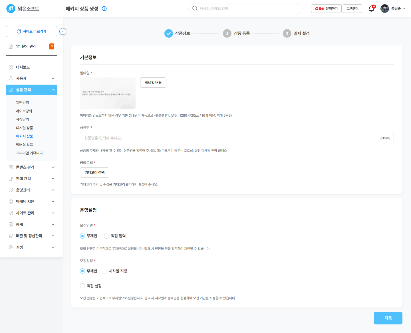Image resolution: width=411 pixels, height=333 pixels.
Task: Open the 대시보드 menu label
Action: pos(23,67)
